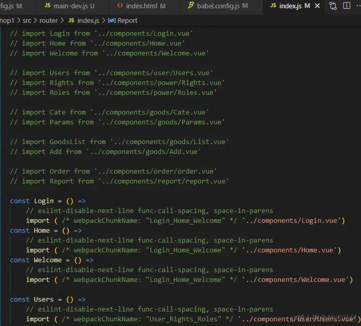The image size is (361, 326).
Task: Click breadcrumb chevron after router
Action: 62,21
